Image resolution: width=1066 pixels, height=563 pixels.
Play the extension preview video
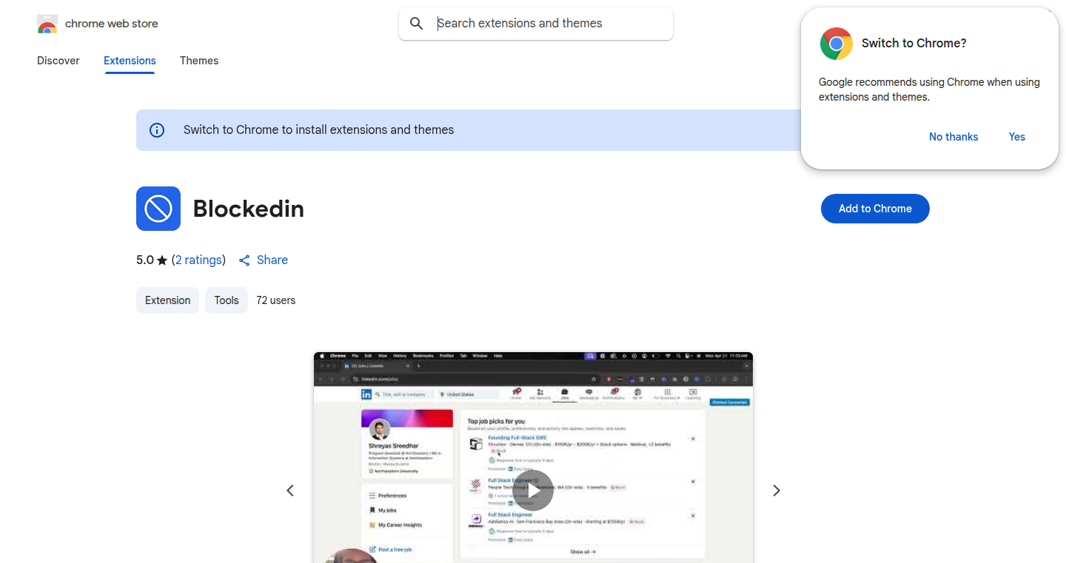tap(533, 490)
